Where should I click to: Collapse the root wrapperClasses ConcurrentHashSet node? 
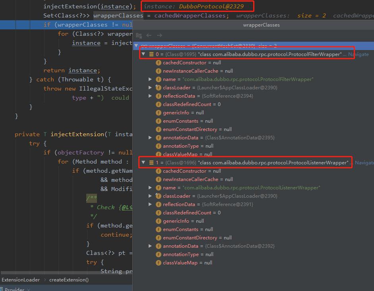(136, 46)
